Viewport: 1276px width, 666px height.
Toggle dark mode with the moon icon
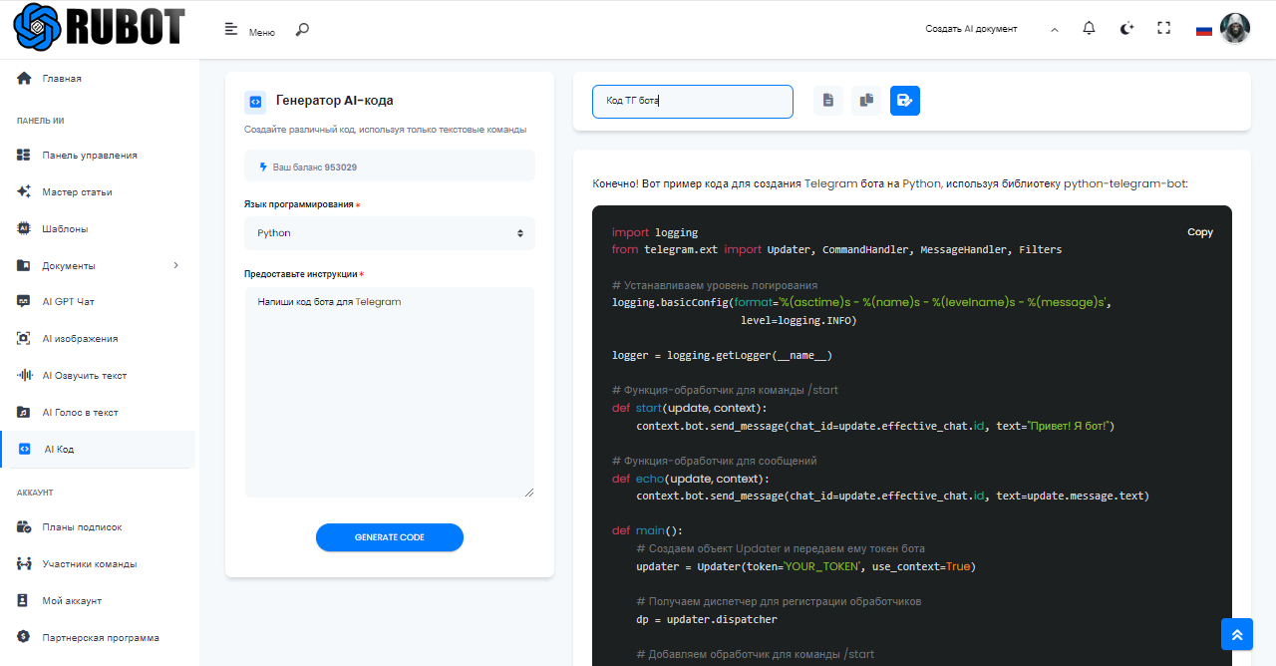(1126, 29)
